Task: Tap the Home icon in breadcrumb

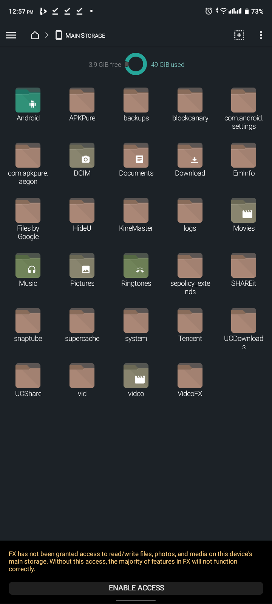Action: (x=35, y=35)
